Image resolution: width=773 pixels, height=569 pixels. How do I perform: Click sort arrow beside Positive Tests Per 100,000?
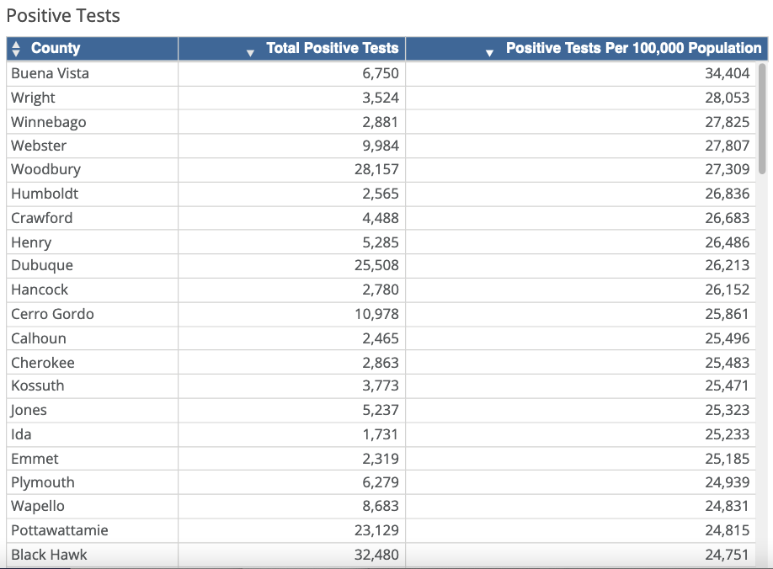click(x=489, y=53)
